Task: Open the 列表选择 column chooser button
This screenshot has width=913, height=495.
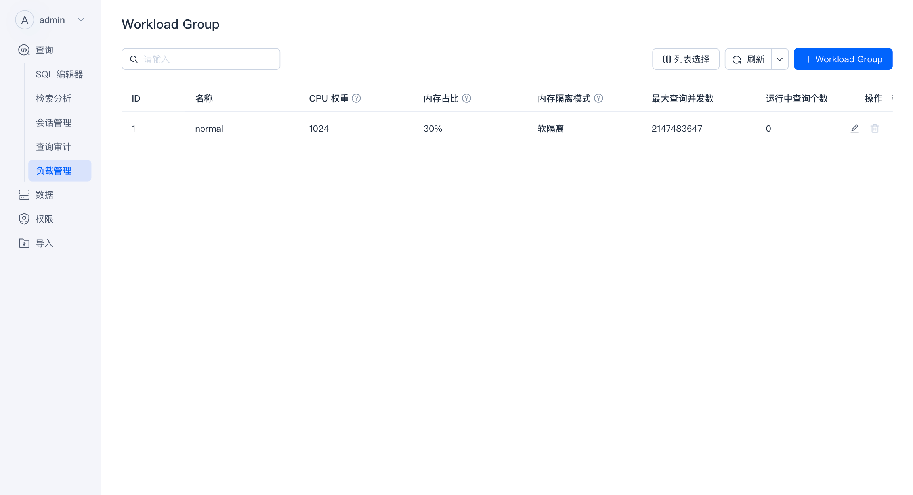Action: coord(686,59)
